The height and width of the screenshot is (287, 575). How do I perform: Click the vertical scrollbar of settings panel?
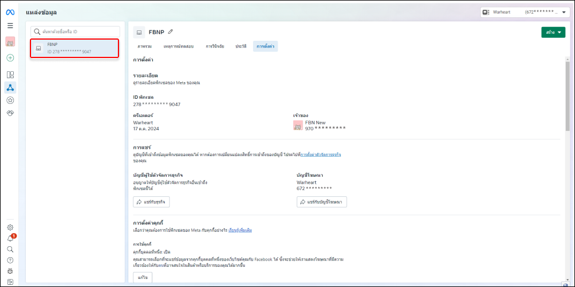pyautogui.click(x=568, y=96)
